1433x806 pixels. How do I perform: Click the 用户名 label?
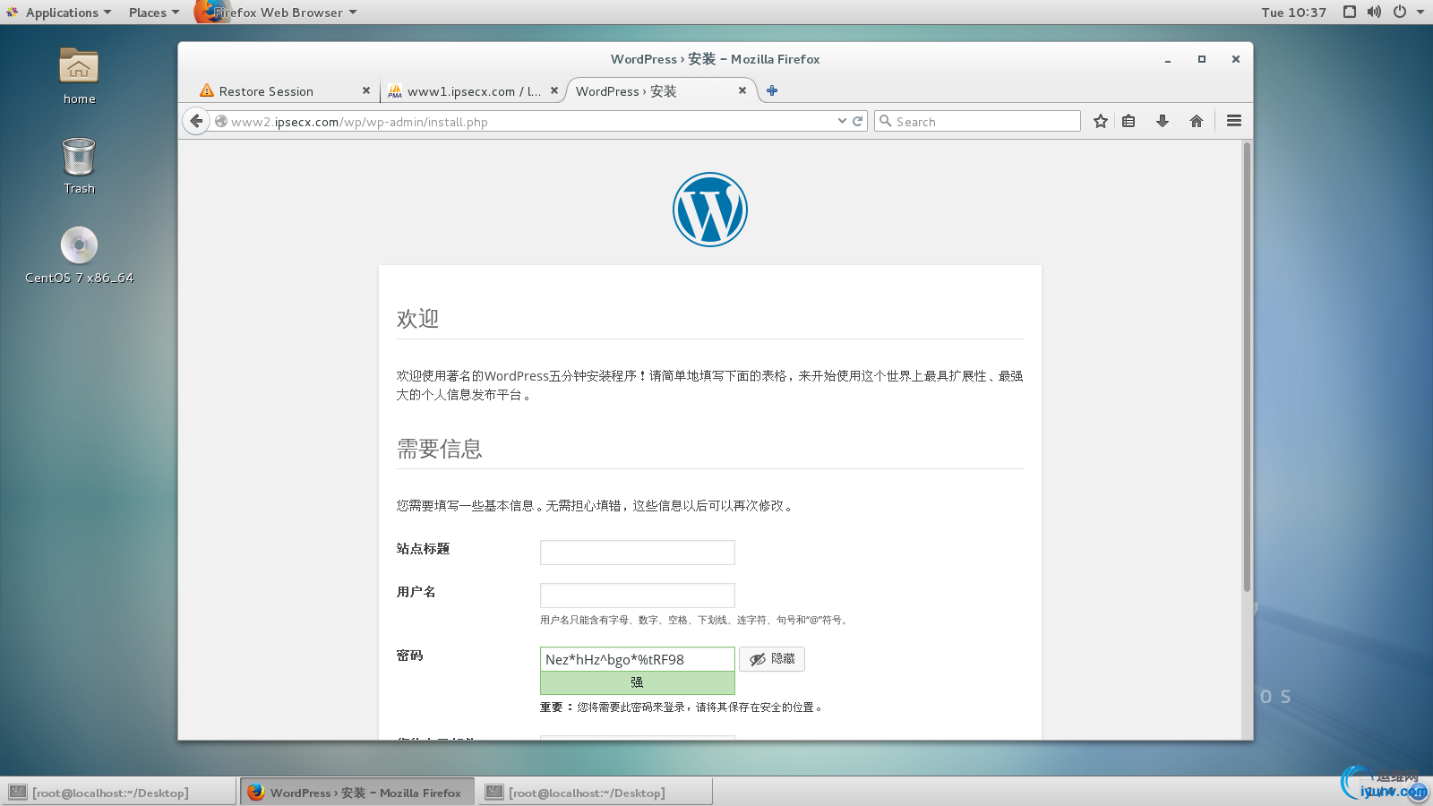416,591
